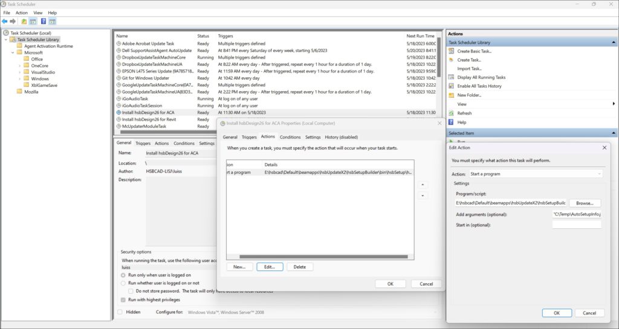Click the horizontal scrollbar in the actions list
619x329 pixels.
(323, 257)
